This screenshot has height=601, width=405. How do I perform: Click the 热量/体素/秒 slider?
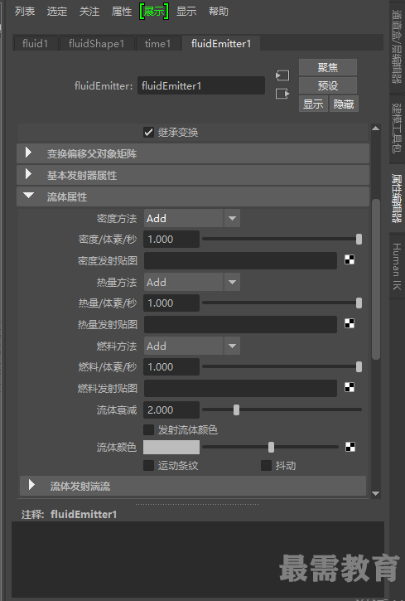tap(282, 303)
